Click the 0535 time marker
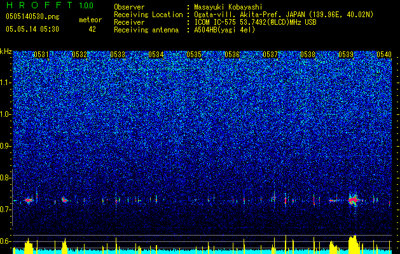The image size is (400, 254). 194,55
